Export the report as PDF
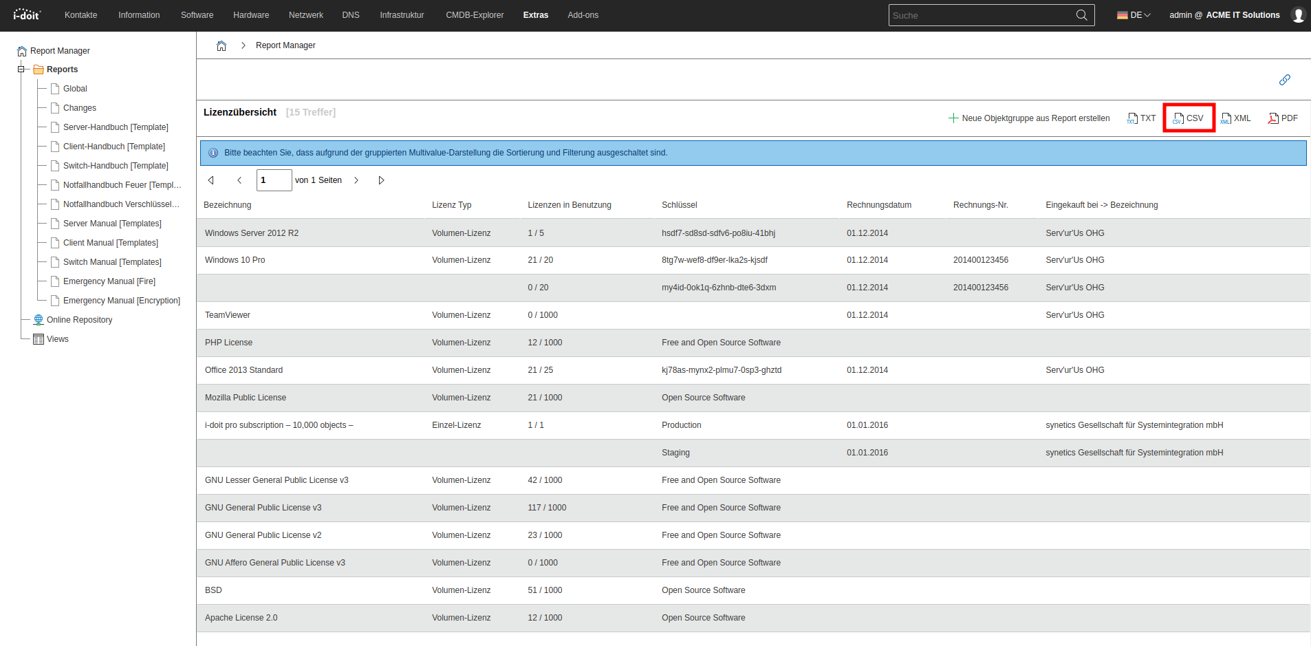The height and width of the screenshot is (646, 1311). pos(1283,118)
